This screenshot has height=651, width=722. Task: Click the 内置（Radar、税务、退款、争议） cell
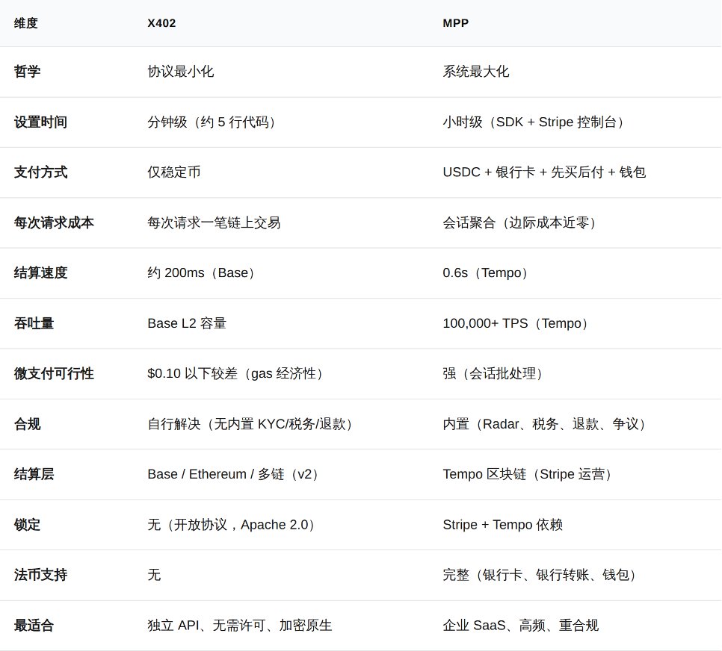click(x=547, y=424)
